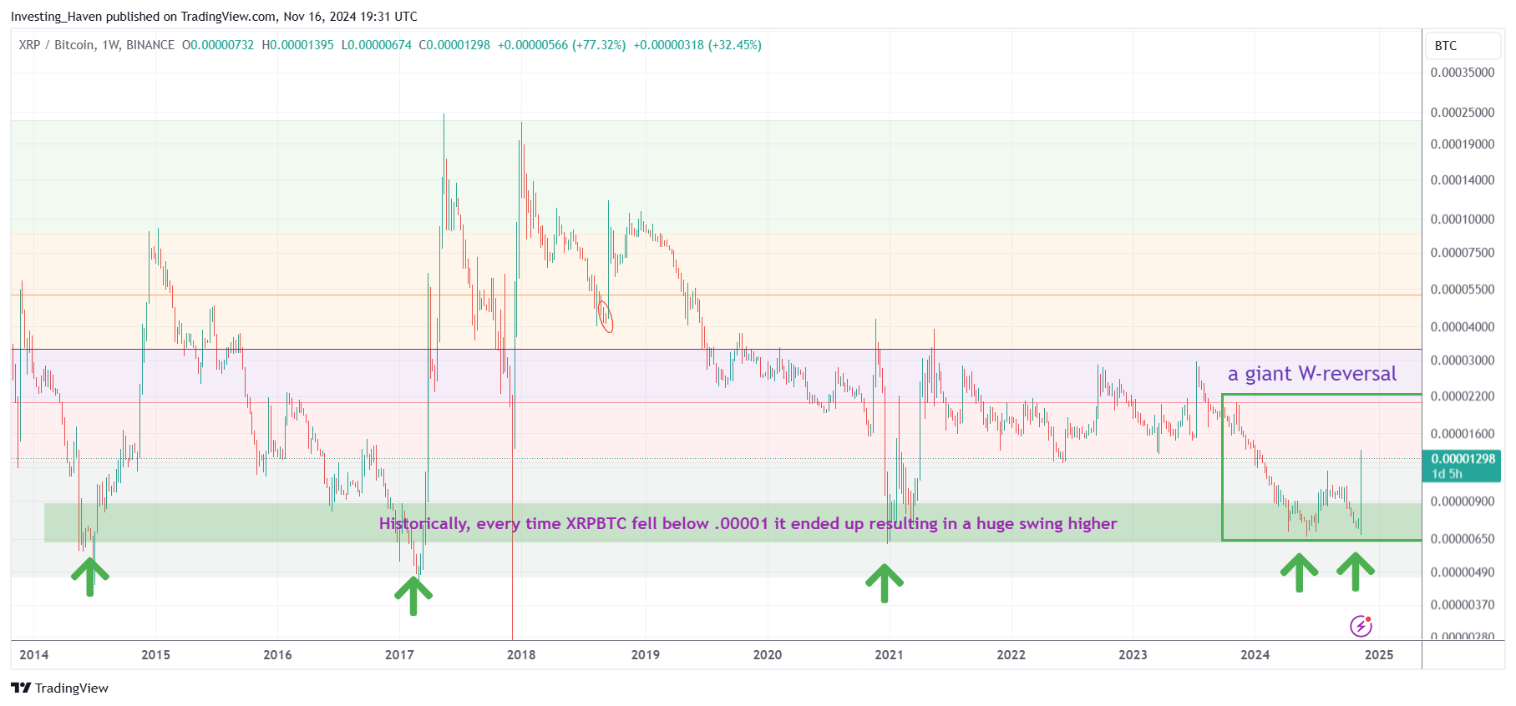Click the 0.00004000 price scale label
Viewport: 1516px width, 706px height.
[1463, 327]
